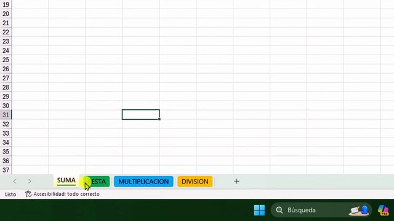
Task: Select row header 25
Action: tap(6, 60)
